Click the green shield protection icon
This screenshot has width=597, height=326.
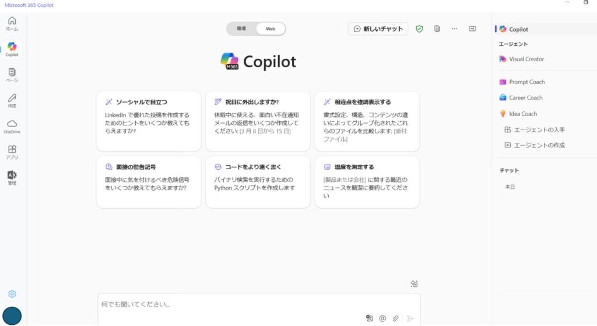(x=419, y=29)
